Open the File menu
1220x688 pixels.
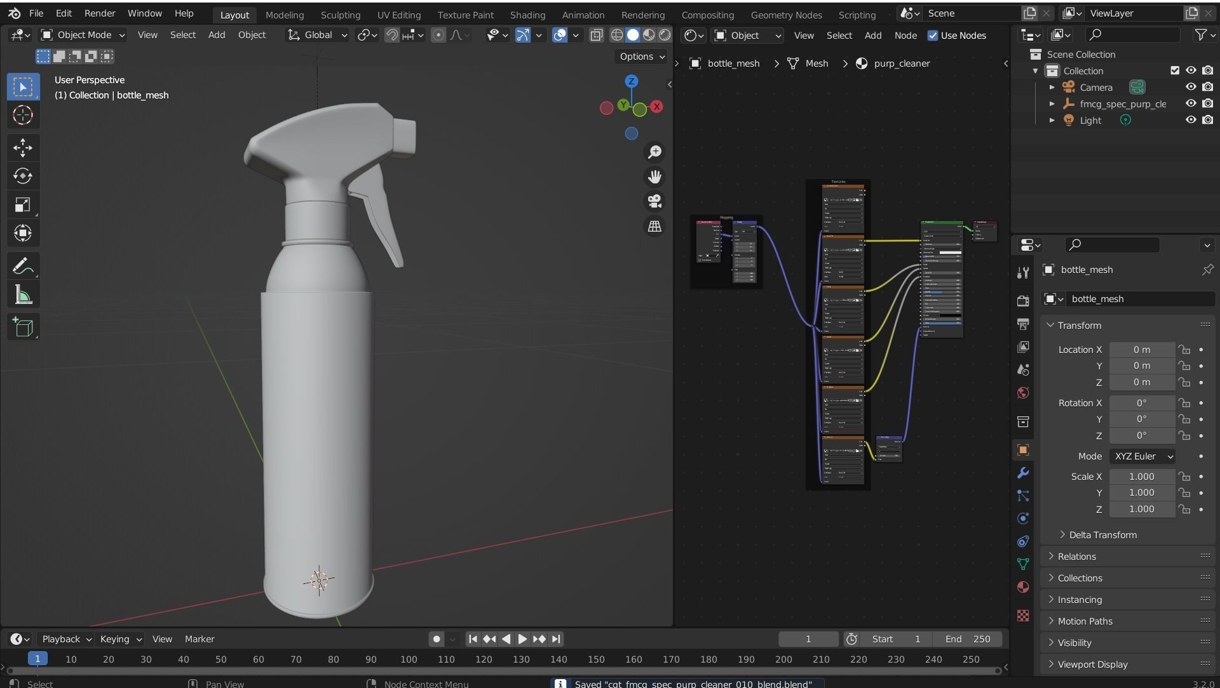coord(36,13)
